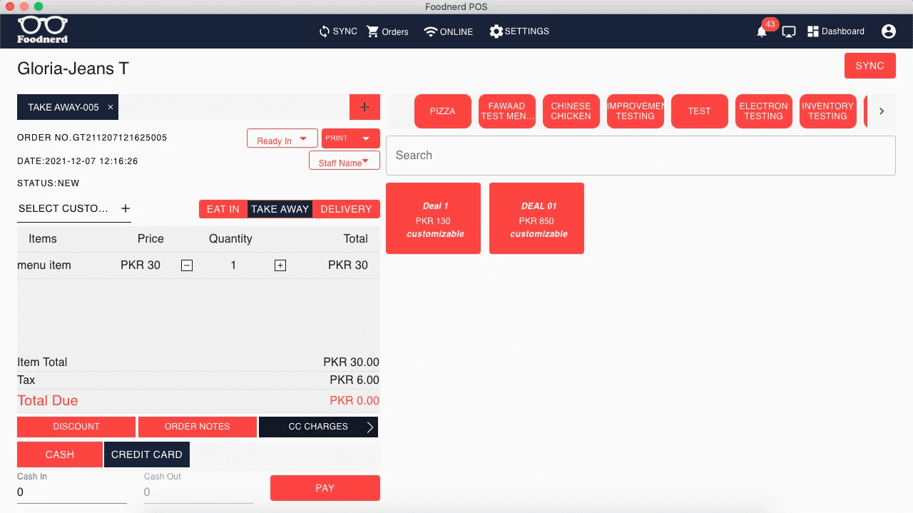This screenshot has height=513, width=913.
Task: Click the sync arrows icon in top bar
Action: pos(325,31)
